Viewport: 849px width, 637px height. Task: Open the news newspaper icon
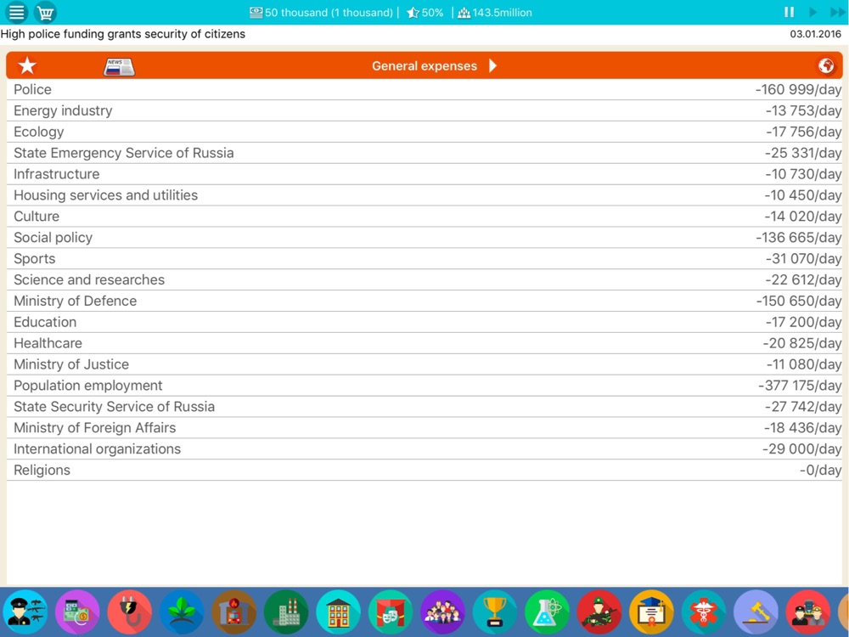click(x=119, y=66)
